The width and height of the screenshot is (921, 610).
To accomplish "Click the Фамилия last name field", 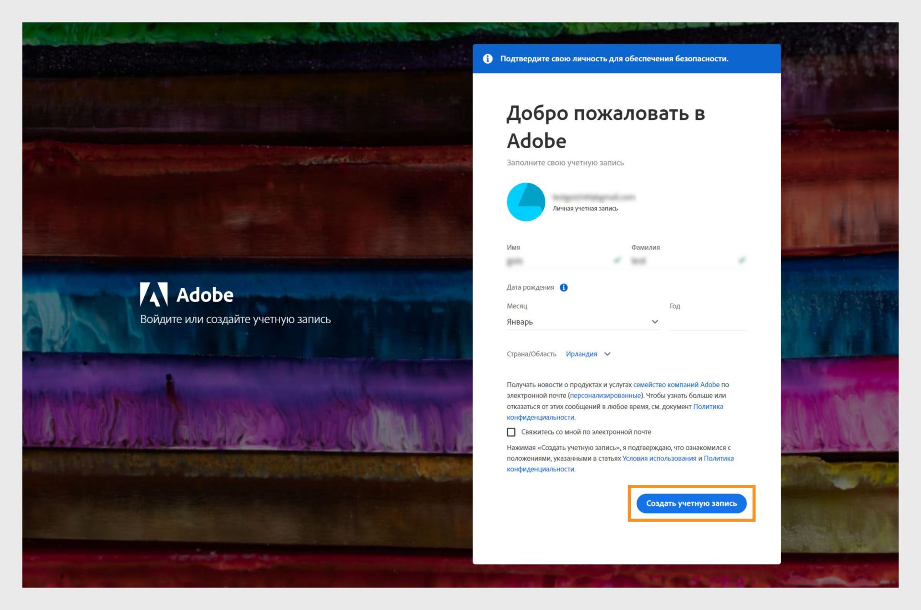I will pyautogui.click(x=689, y=261).
